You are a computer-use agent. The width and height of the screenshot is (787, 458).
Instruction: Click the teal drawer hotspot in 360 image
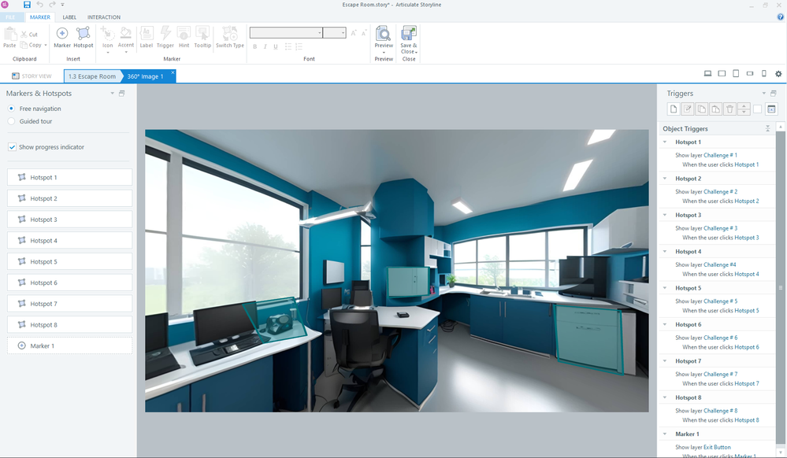tap(588, 340)
